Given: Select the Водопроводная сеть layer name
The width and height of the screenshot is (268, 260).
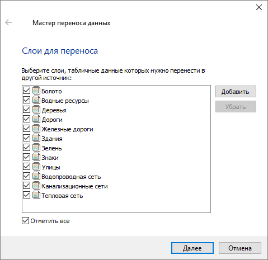Looking at the screenshot, I should [71, 177].
